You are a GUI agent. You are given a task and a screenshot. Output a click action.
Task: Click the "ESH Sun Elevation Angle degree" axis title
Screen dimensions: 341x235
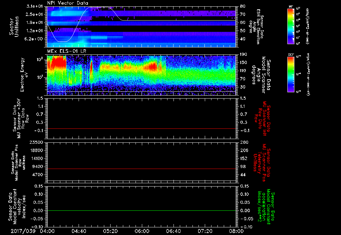coord(256,27)
